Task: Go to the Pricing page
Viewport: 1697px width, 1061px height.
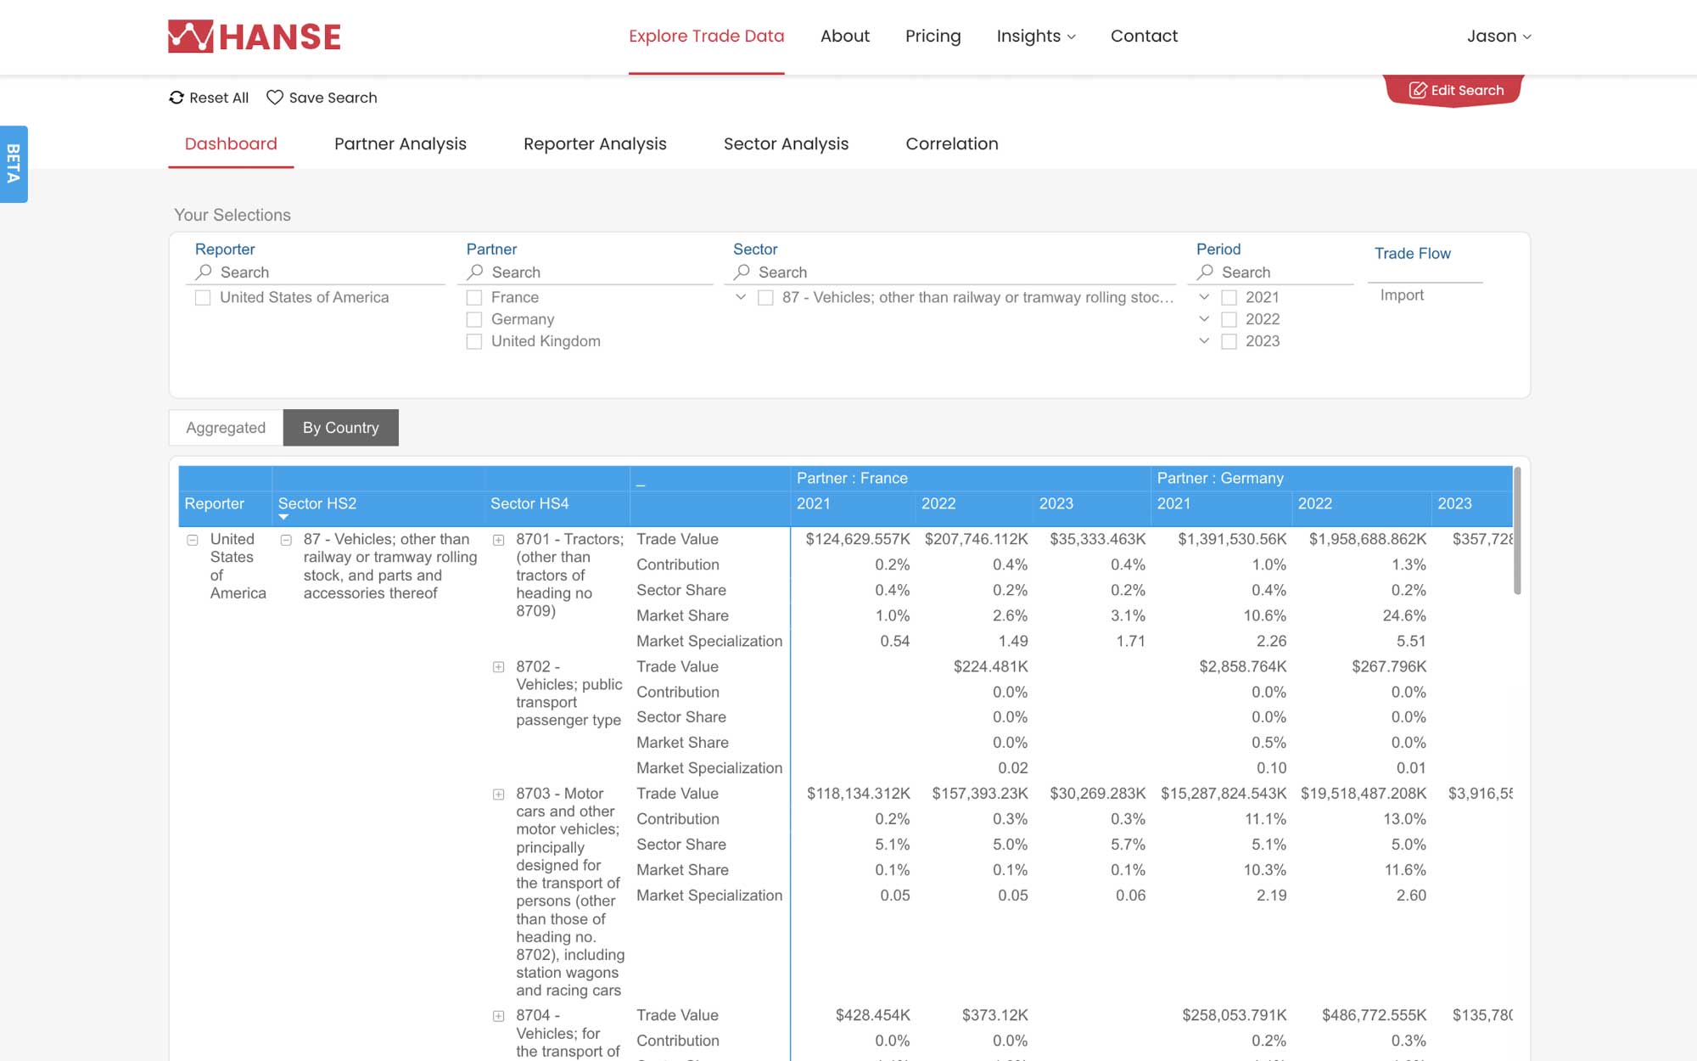Action: click(x=933, y=36)
